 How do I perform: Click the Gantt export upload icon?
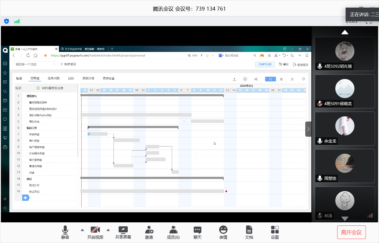234,79
